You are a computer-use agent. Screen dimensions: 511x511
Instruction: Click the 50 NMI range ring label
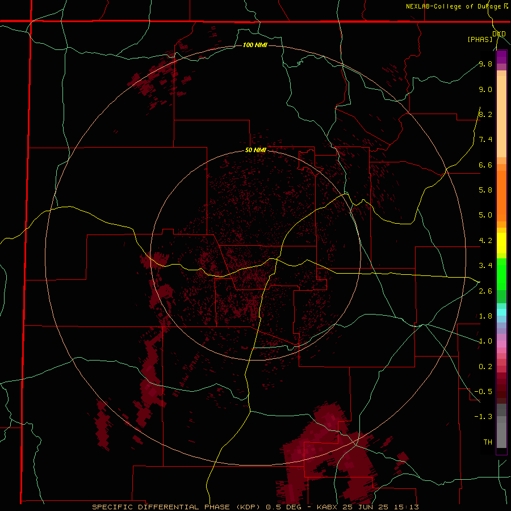[256, 150]
